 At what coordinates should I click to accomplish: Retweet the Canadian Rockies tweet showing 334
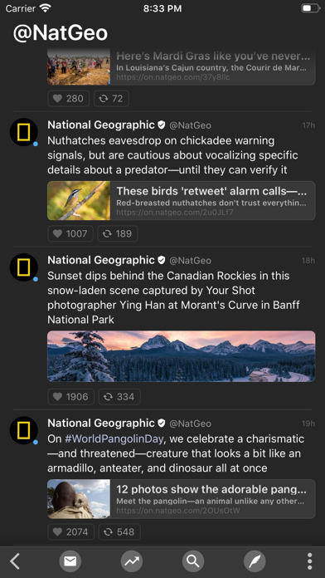tap(119, 397)
